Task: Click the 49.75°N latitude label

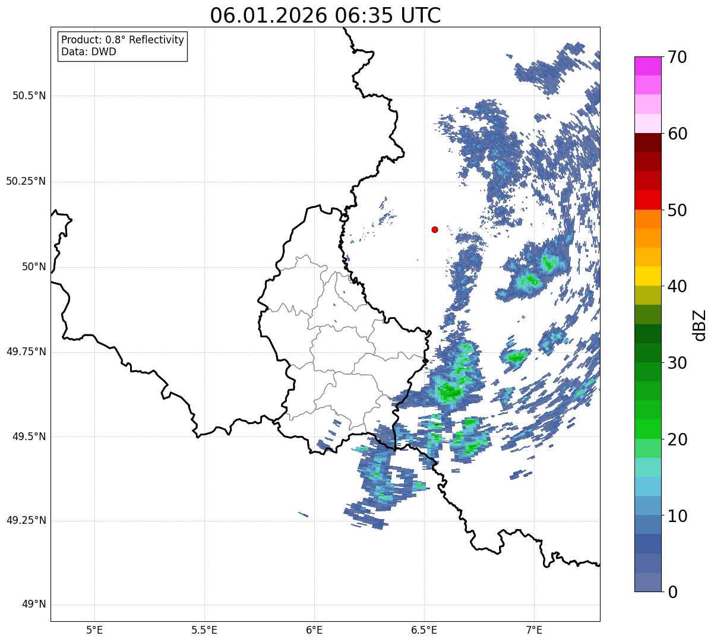Action: click(26, 352)
